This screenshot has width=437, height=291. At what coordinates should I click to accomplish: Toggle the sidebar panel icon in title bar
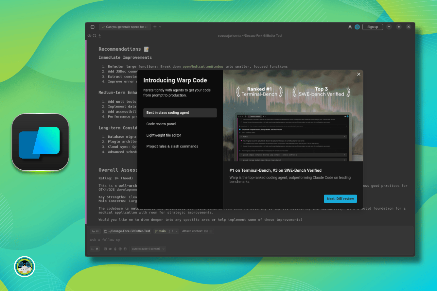(93, 27)
